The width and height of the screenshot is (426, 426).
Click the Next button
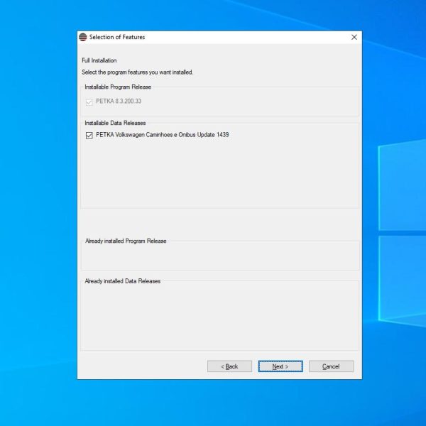coord(280,366)
